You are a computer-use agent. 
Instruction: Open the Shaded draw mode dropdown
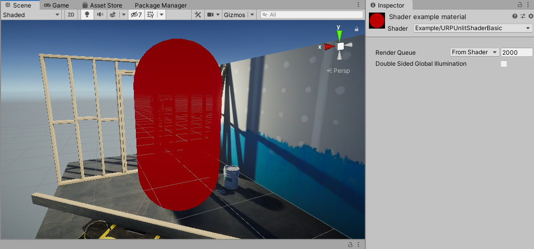coord(31,15)
